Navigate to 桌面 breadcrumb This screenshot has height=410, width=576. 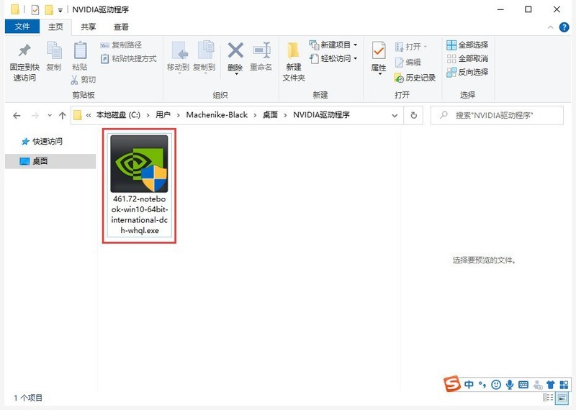270,115
